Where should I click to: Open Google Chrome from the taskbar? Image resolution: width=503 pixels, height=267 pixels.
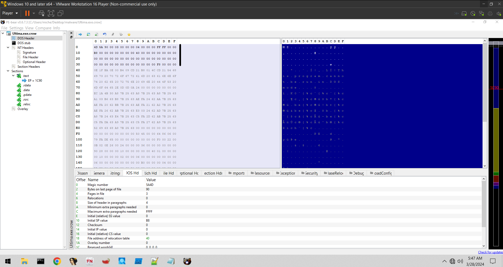57,261
